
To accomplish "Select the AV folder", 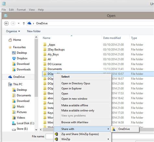I will 49,59.
